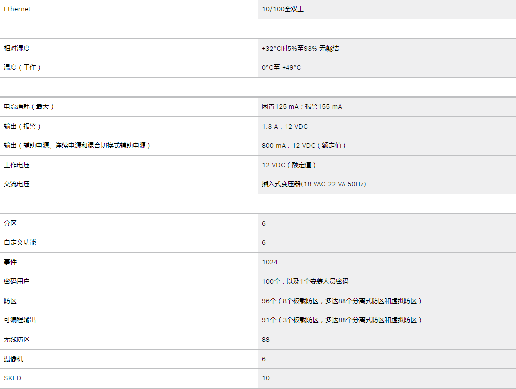Click the 电流消耗（最大）label

pyautogui.click(x=29, y=106)
